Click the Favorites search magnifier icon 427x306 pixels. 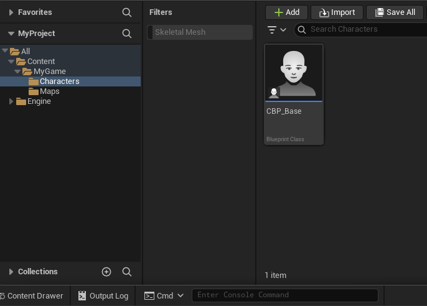tap(127, 12)
